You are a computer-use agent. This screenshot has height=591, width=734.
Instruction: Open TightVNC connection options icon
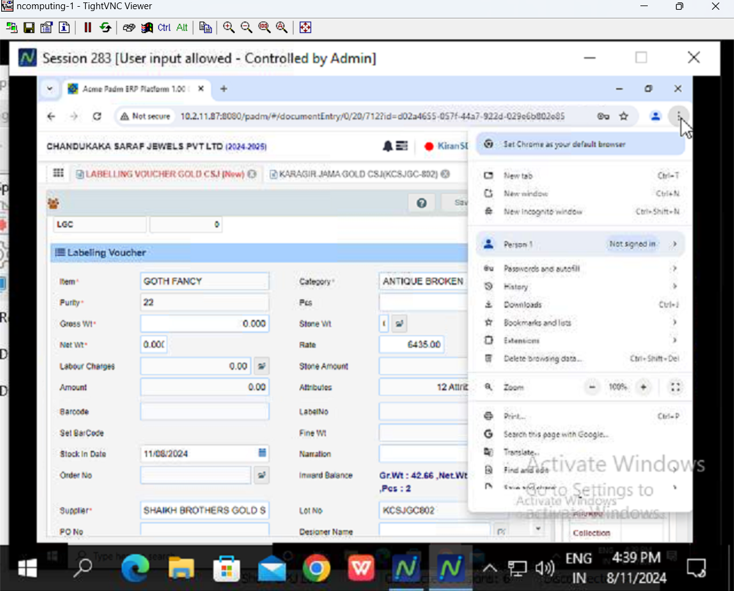coord(46,28)
